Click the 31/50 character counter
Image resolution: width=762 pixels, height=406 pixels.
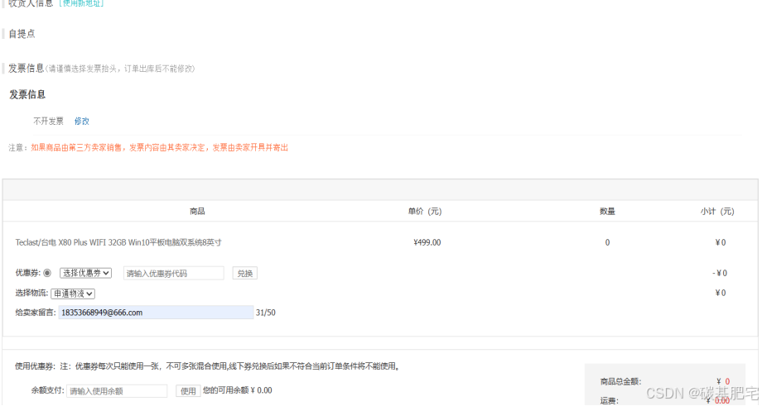click(266, 313)
